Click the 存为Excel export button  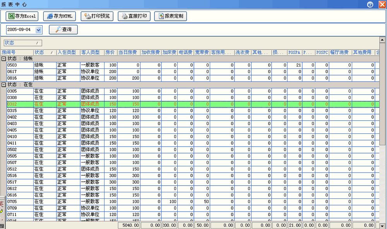pyautogui.click(x=22, y=16)
